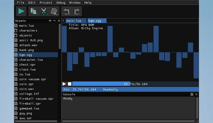Click the Redo arrow icon
Viewport: 213px width, 123px height.
(x=77, y=11)
